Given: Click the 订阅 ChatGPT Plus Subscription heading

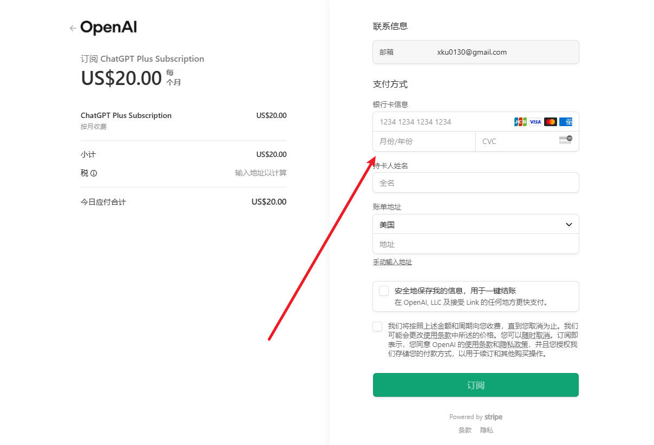Looking at the screenshot, I should point(142,58).
